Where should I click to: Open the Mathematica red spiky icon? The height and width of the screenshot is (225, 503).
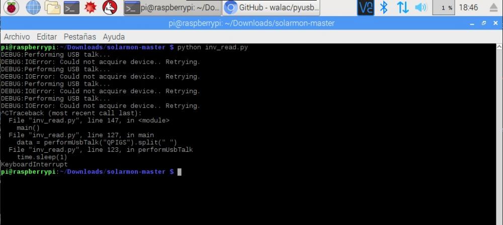point(91,8)
